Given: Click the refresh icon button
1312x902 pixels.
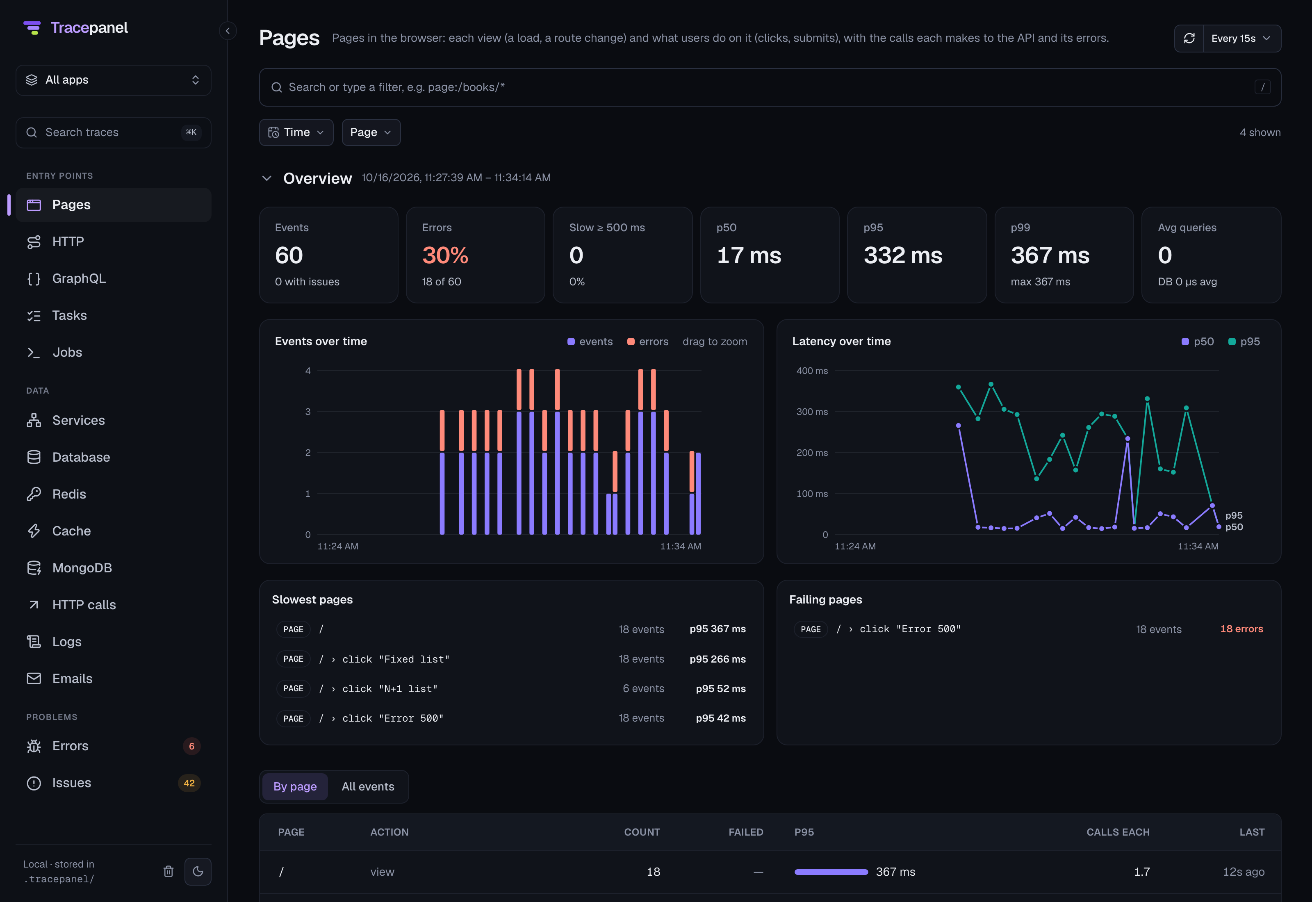Looking at the screenshot, I should [x=1189, y=39].
